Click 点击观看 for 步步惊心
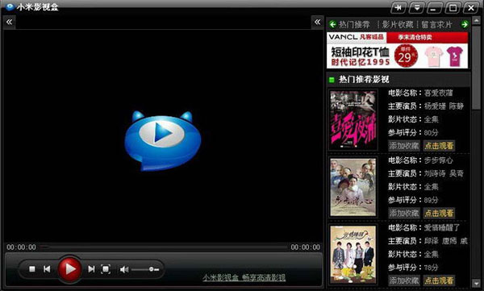The width and height of the screenshot is (484, 291). point(439,213)
